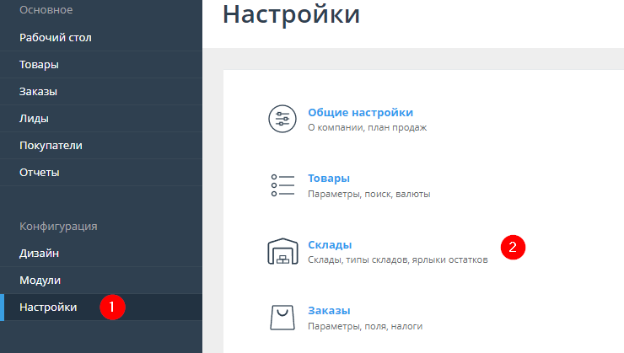Click the Конфигурация section header in sidebar
624x353 pixels.
[58, 226]
